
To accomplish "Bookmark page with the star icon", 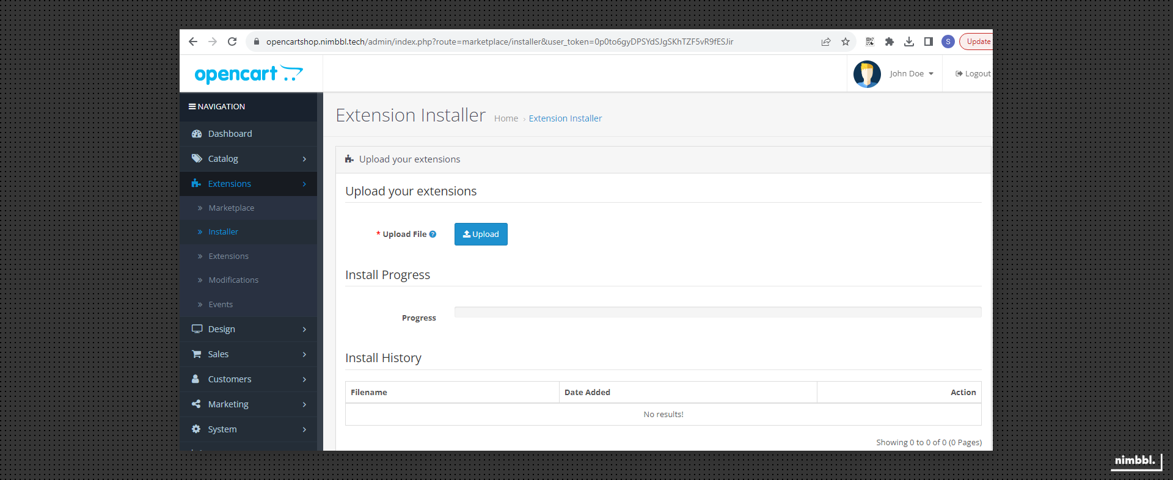I will click(846, 42).
